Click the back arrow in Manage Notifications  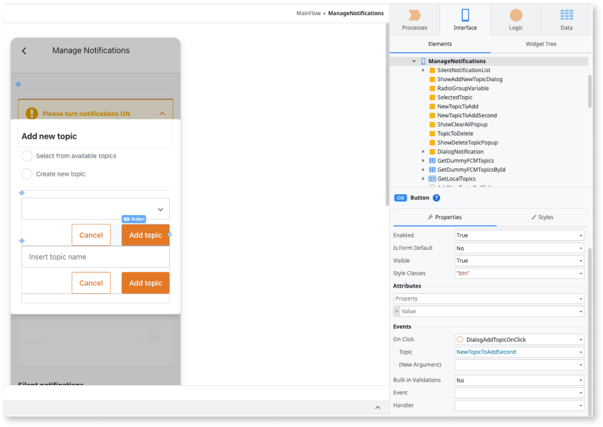coord(24,51)
